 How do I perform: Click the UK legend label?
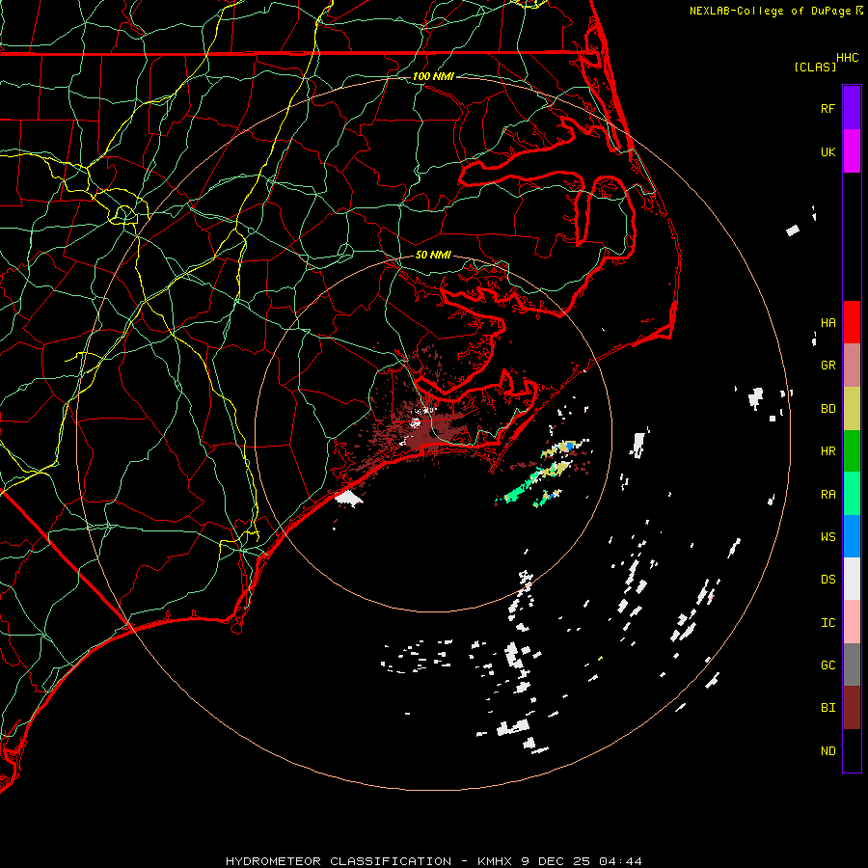(828, 151)
